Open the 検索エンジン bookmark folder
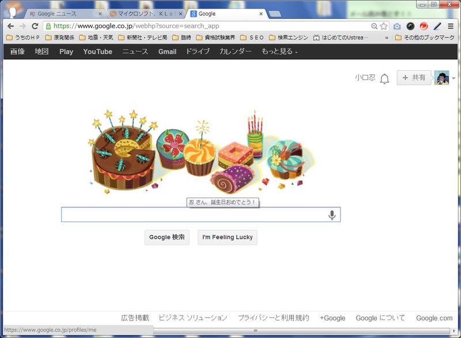The image size is (461, 338). point(289,37)
